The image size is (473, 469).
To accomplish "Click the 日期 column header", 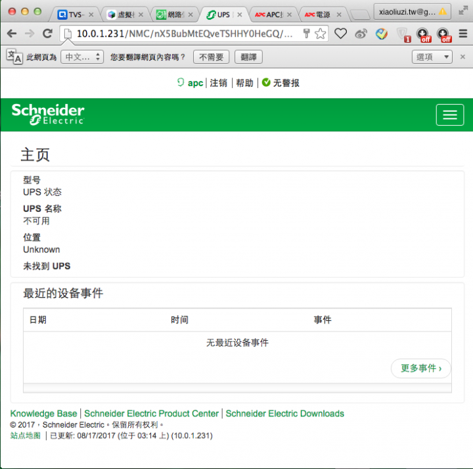I will coord(37,320).
